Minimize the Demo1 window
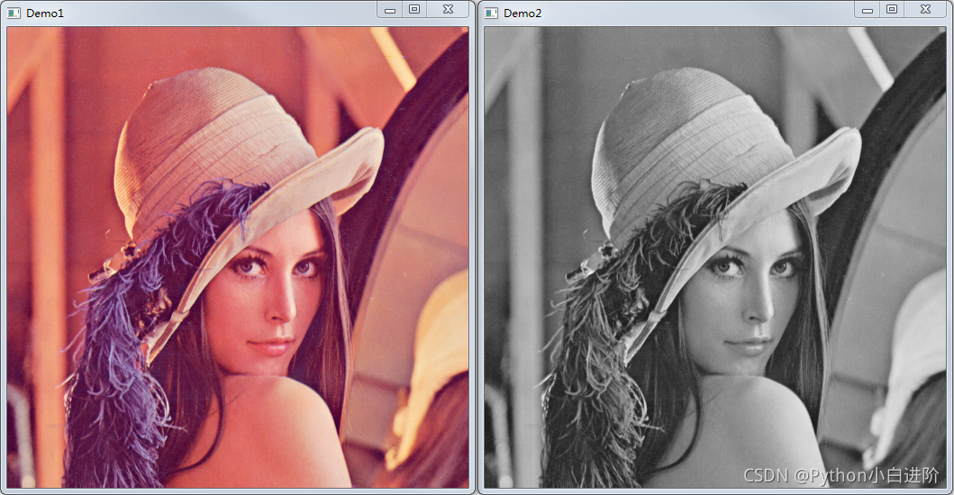Screen dimensions: 954x495 (x=390, y=10)
